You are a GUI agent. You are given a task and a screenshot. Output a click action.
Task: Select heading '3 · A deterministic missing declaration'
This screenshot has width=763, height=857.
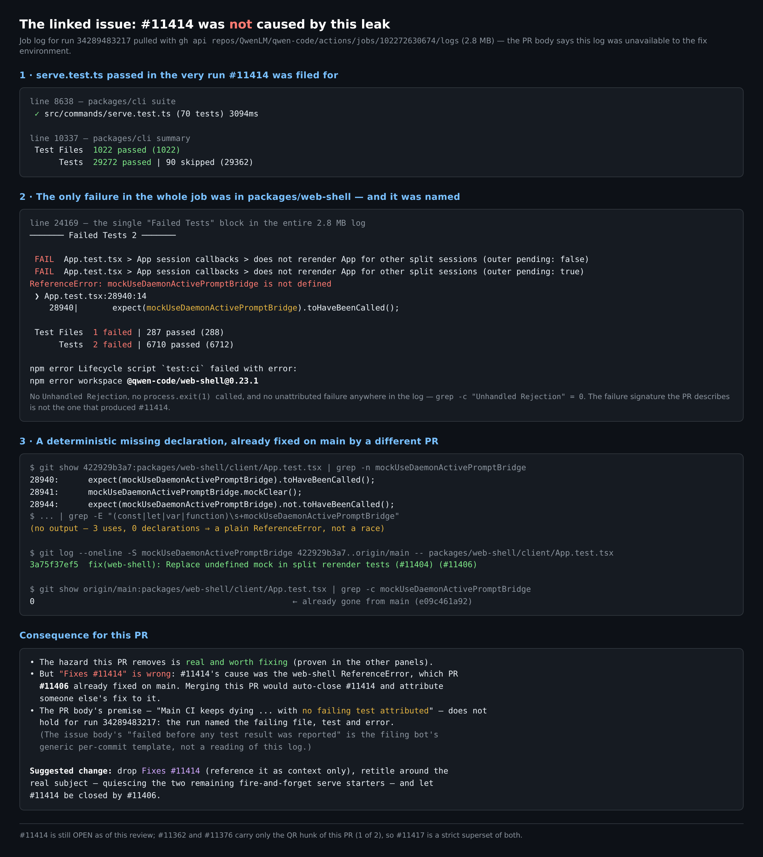pos(229,441)
